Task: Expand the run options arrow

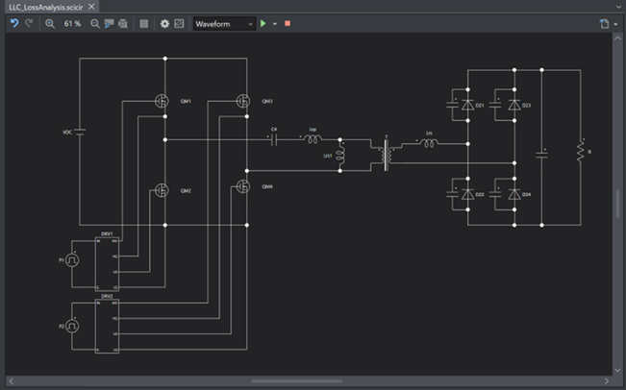Action: coord(275,23)
